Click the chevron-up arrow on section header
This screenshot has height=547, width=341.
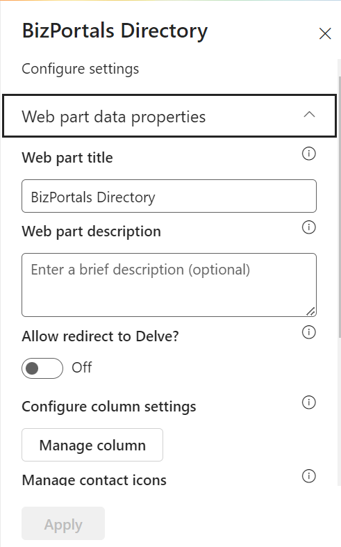pos(309,115)
